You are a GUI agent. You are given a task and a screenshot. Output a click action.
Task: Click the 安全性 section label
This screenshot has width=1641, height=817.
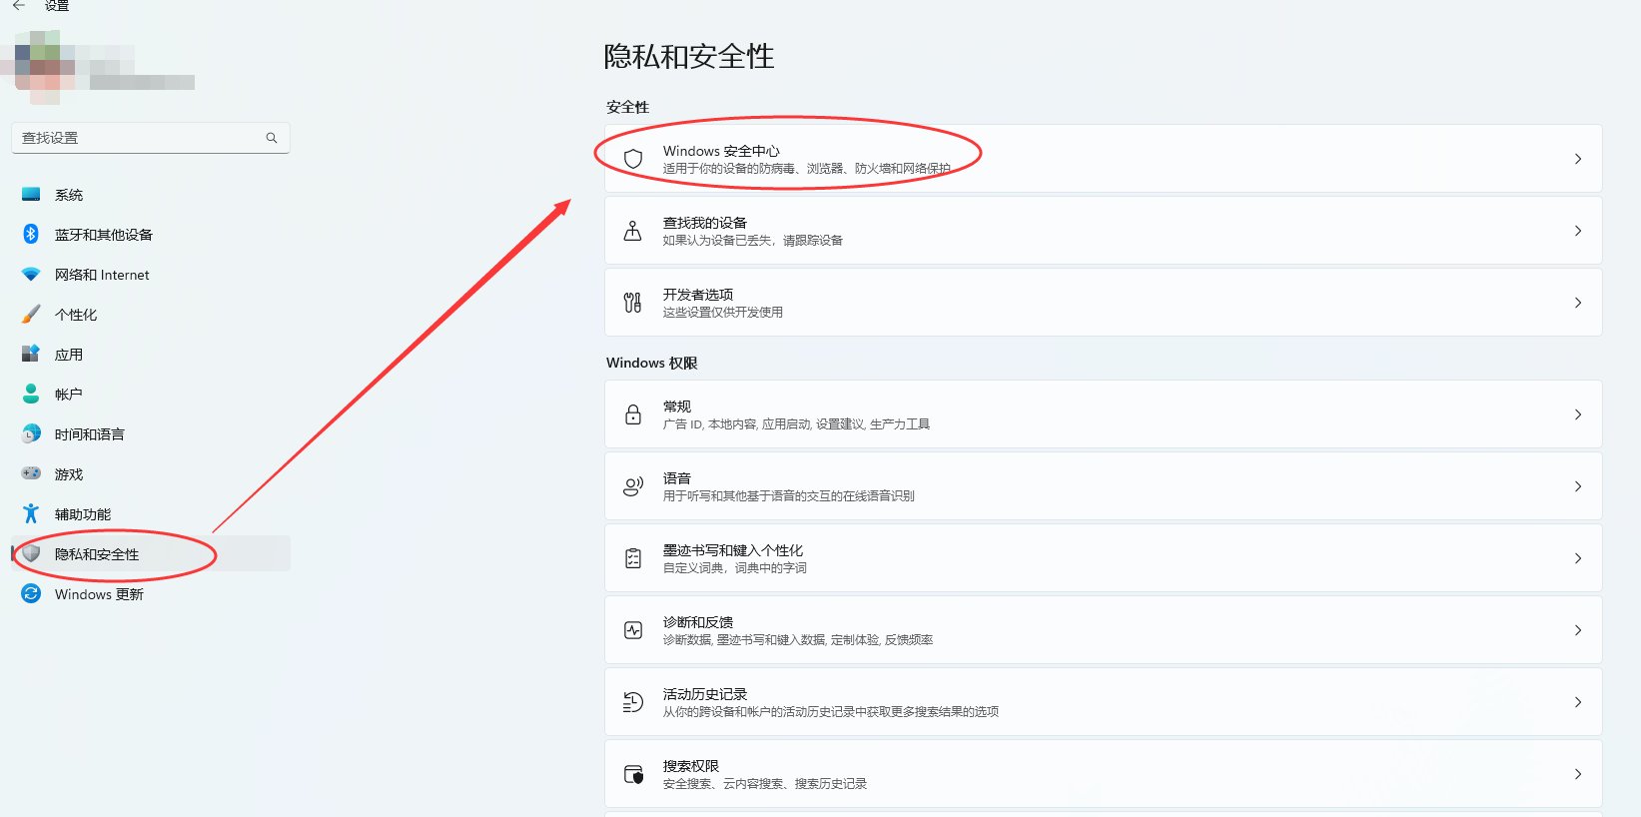[627, 107]
